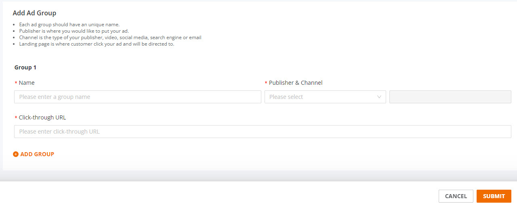Open the Publisher & Channel dropdown

pyautogui.click(x=325, y=97)
